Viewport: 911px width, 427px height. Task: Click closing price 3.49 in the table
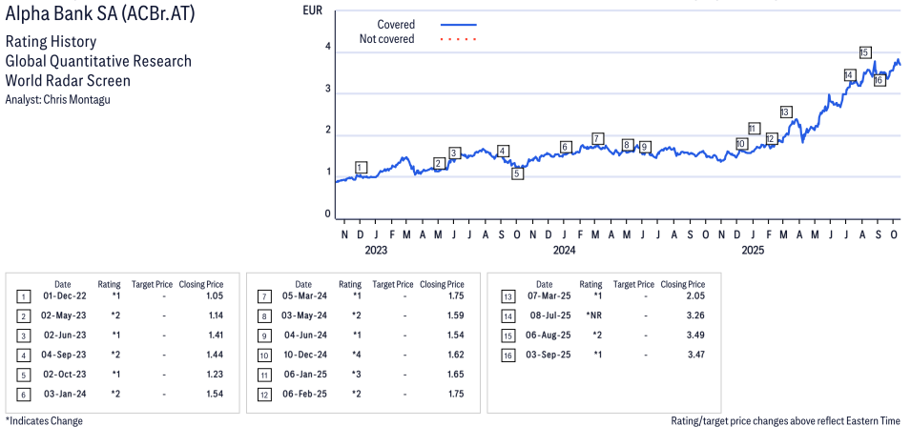tap(682, 334)
